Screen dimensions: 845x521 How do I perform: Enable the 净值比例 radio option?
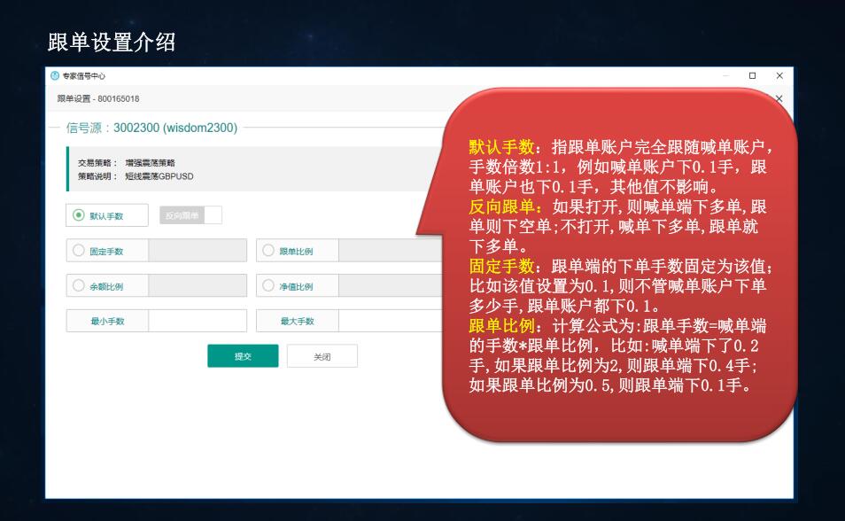268,286
